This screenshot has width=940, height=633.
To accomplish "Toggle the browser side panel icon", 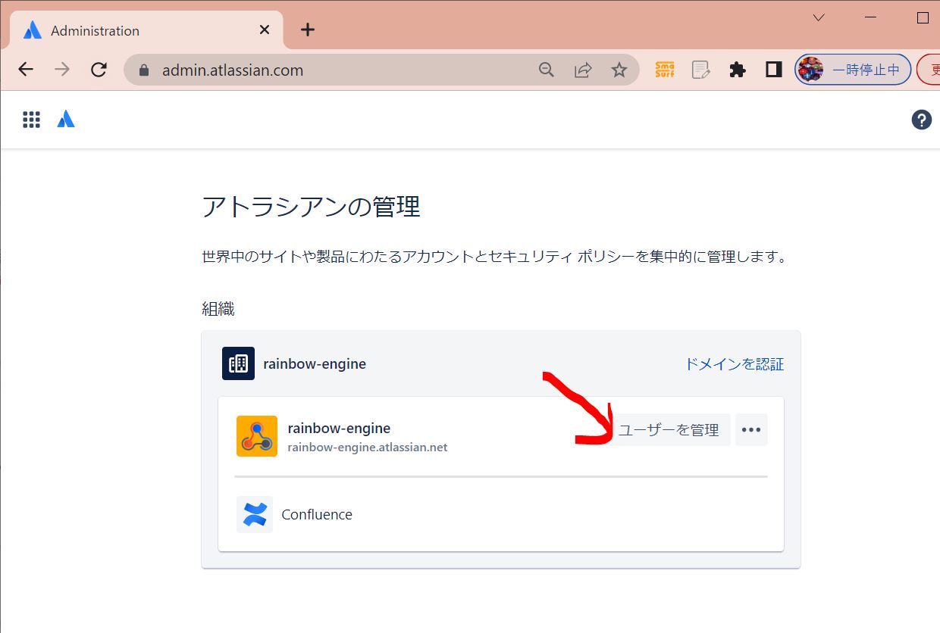I will (x=773, y=70).
